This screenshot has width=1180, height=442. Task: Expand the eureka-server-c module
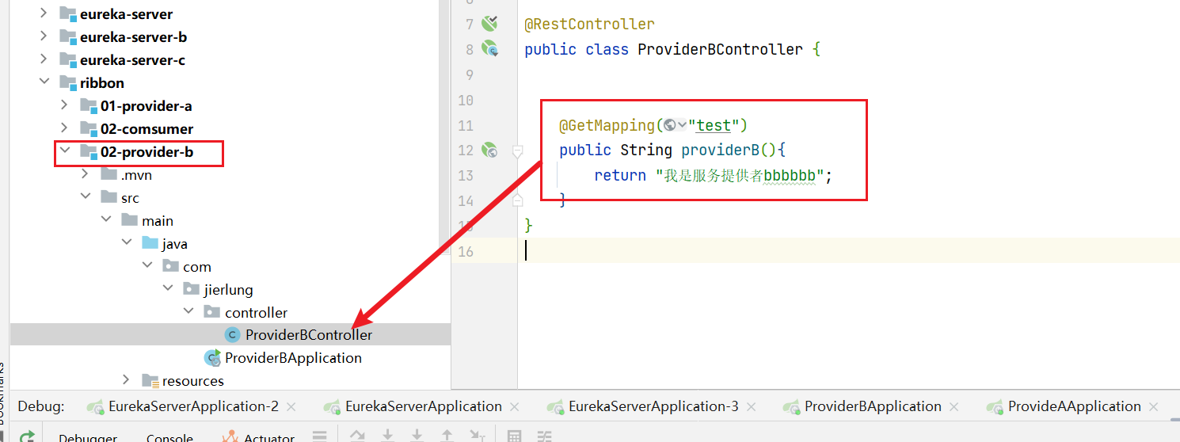click(44, 59)
